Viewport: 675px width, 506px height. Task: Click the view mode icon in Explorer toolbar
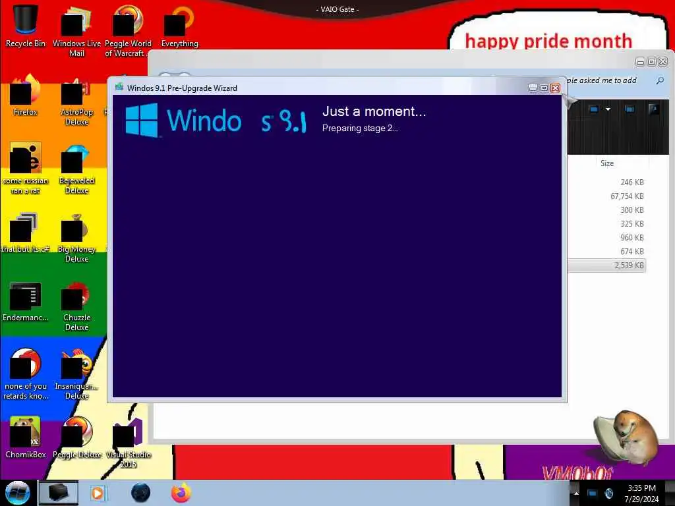[594, 109]
